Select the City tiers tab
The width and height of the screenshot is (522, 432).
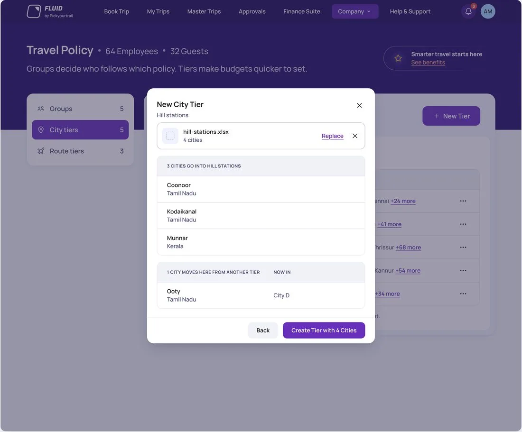click(x=80, y=130)
